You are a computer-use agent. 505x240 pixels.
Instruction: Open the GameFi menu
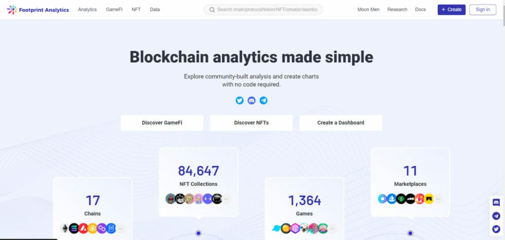[114, 10]
